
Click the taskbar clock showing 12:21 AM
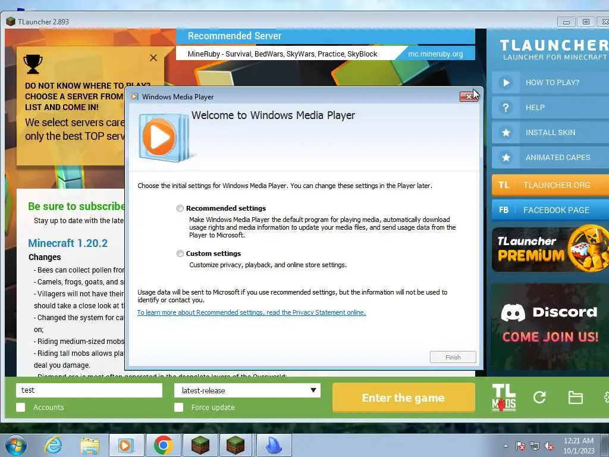click(x=578, y=446)
